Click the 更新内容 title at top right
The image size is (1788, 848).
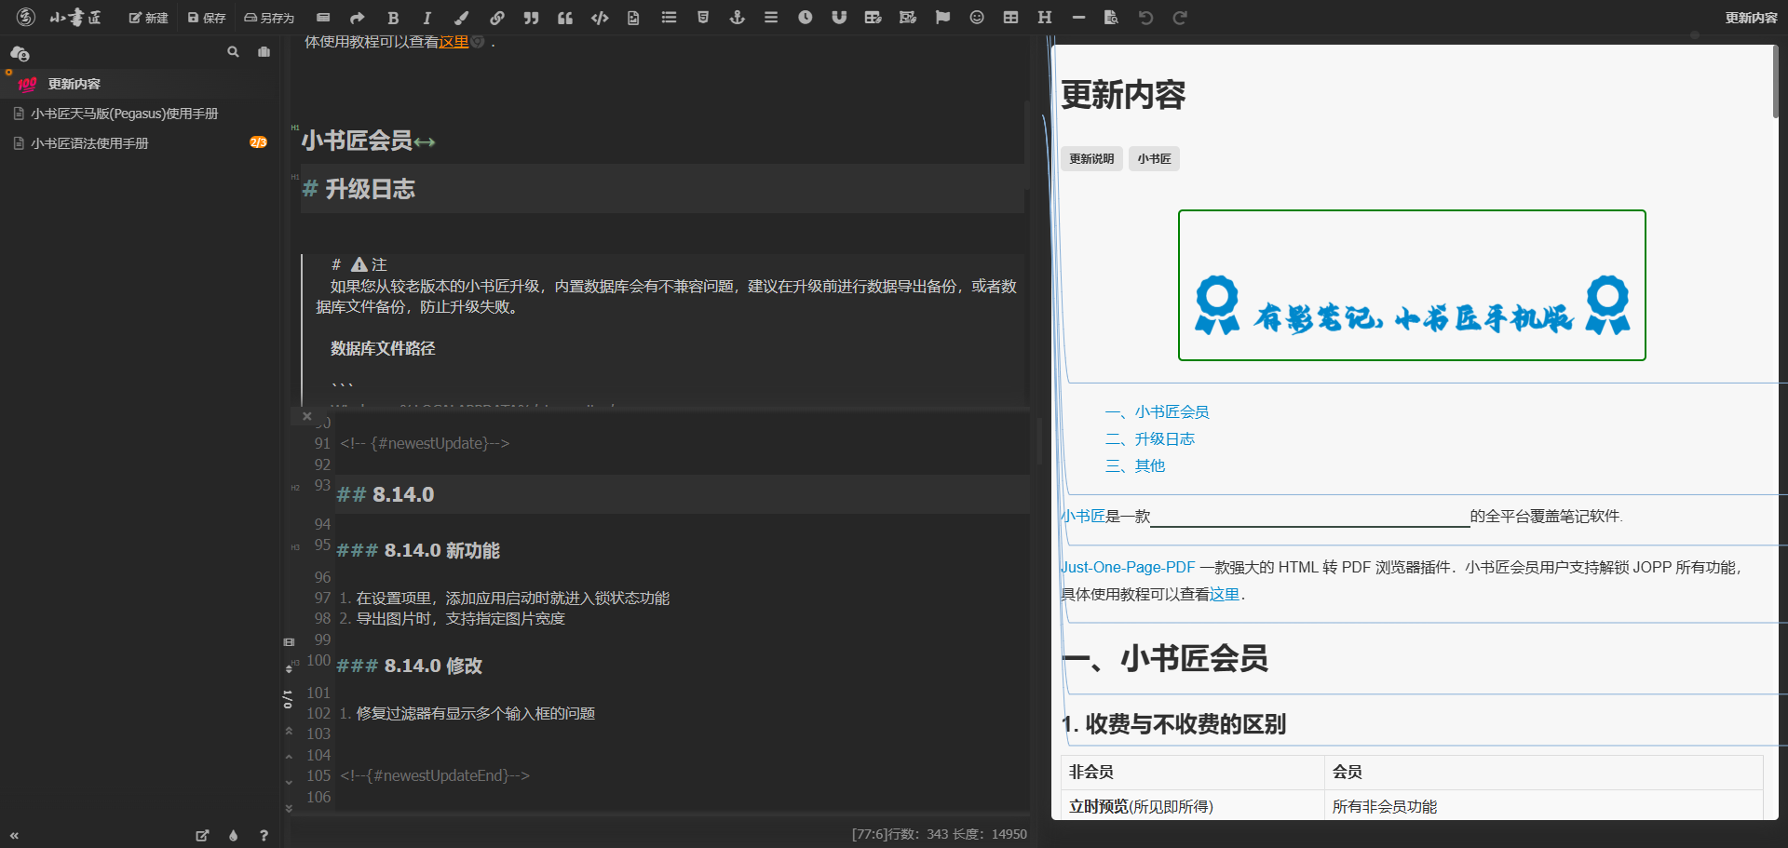(1751, 18)
